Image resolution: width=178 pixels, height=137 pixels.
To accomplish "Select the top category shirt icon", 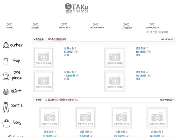I will tap(12, 61).
